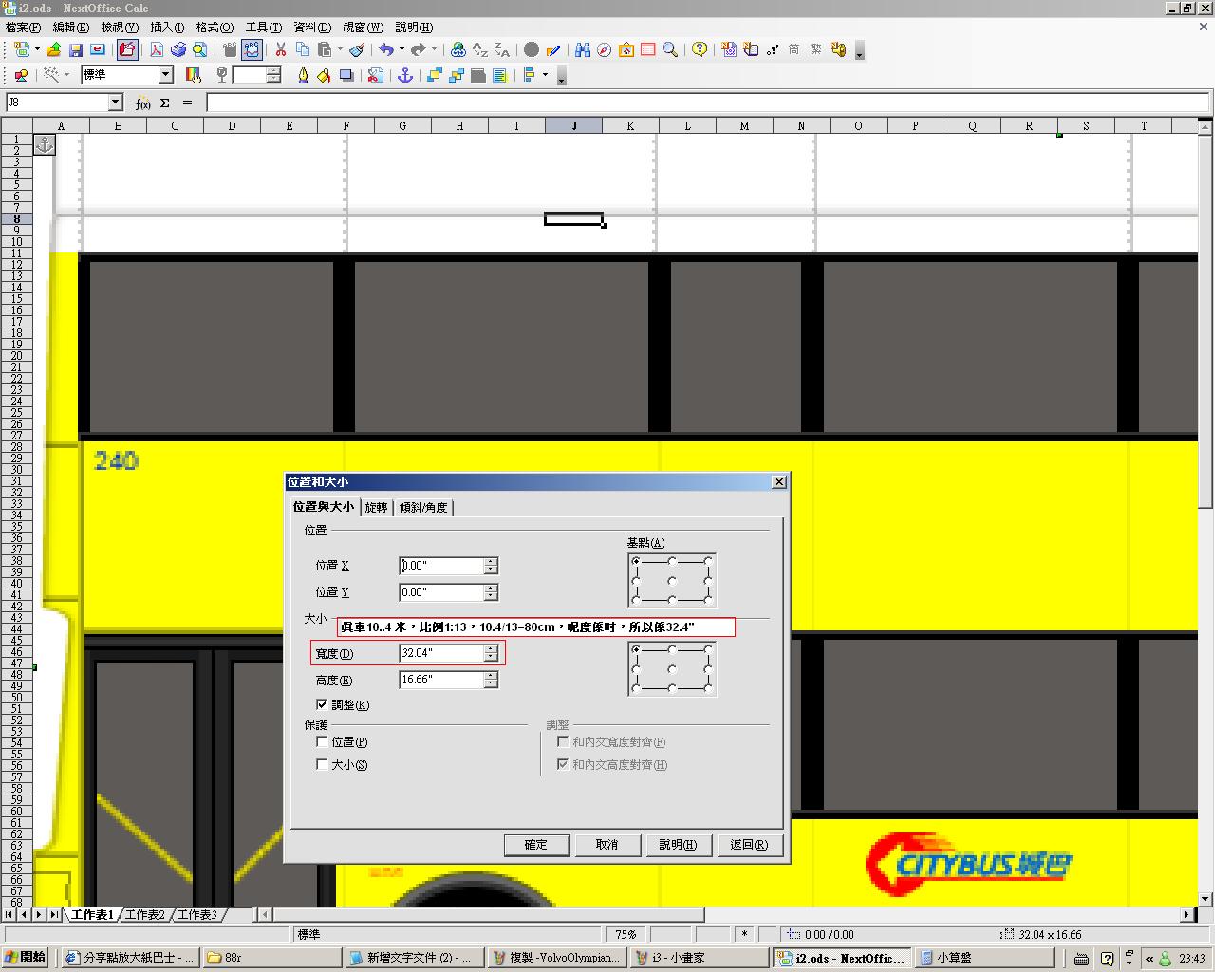Adjust 寬度 width value with stepper

[491, 653]
